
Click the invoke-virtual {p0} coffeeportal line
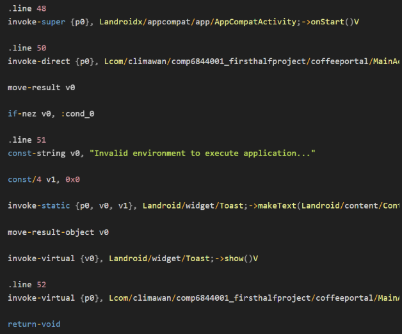204,298
